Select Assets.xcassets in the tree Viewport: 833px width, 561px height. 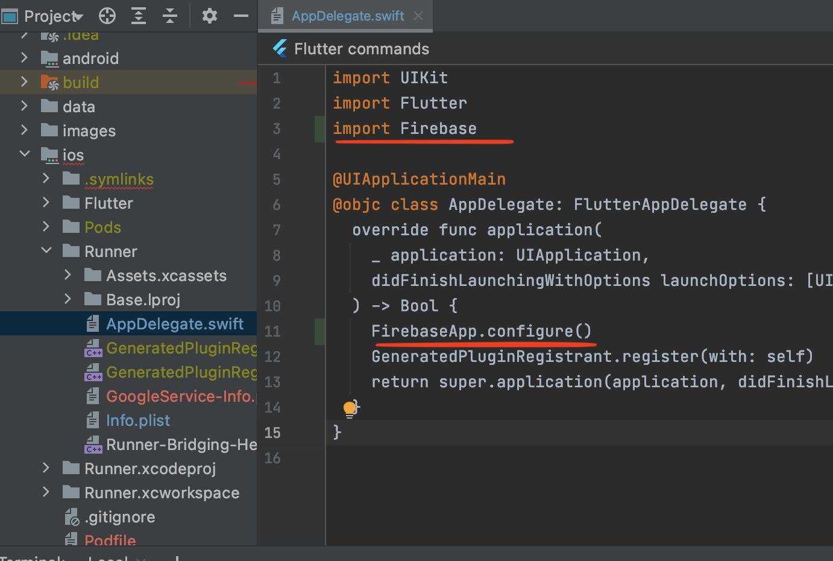pos(166,276)
